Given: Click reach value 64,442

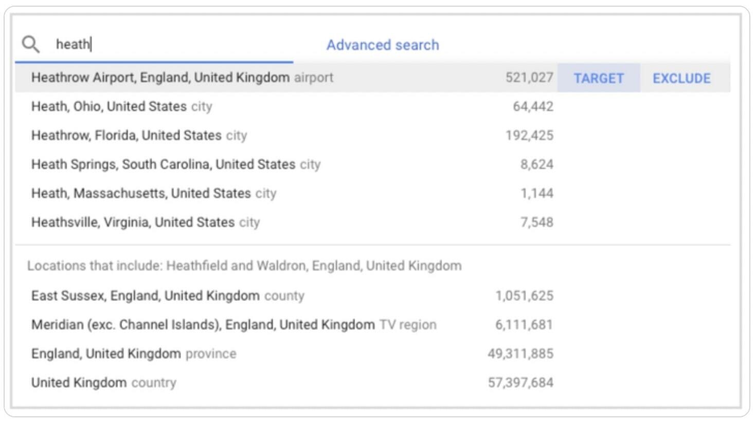Looking at the screenshot, I should pos(533,106).
